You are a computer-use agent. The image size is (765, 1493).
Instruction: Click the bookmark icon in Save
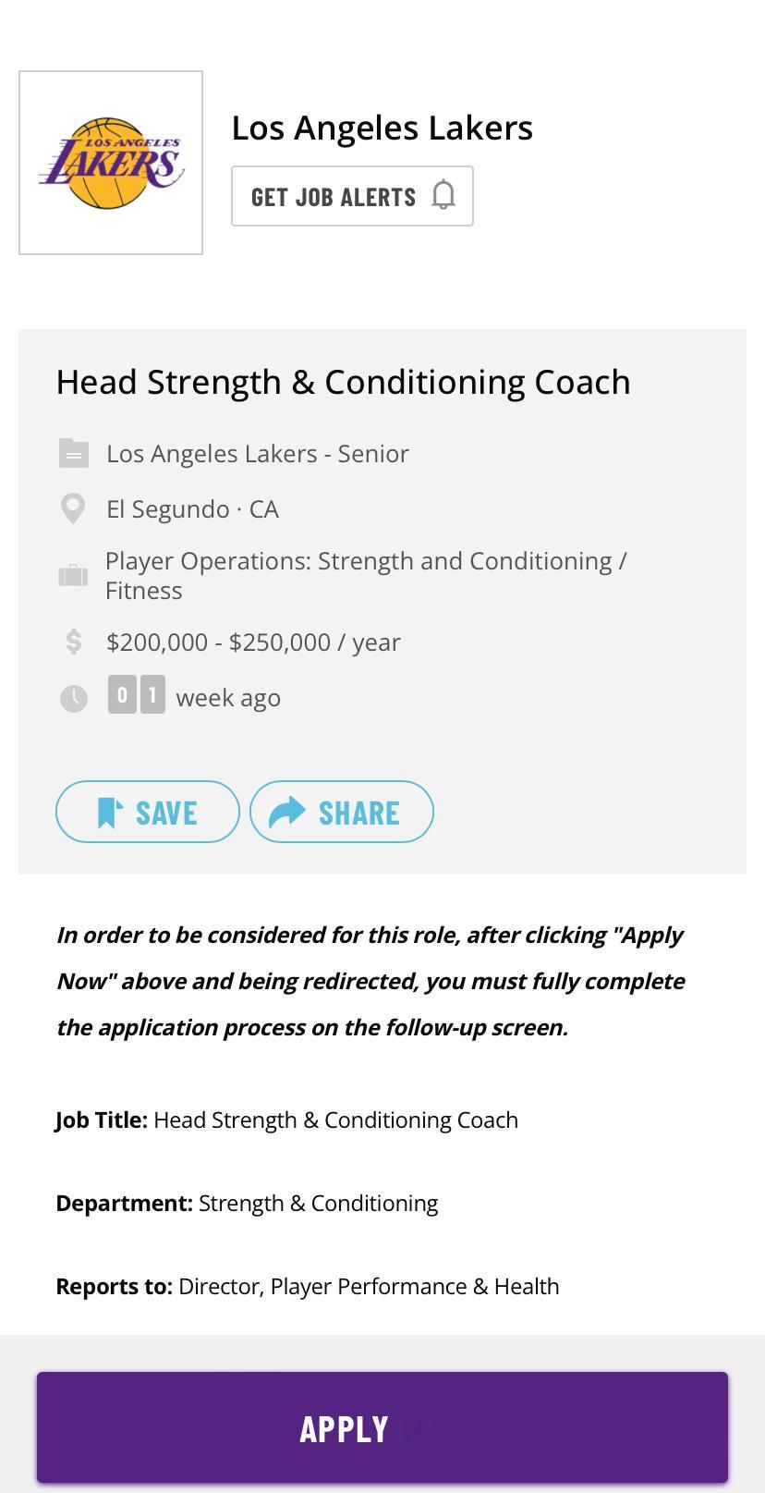(110, 813)
